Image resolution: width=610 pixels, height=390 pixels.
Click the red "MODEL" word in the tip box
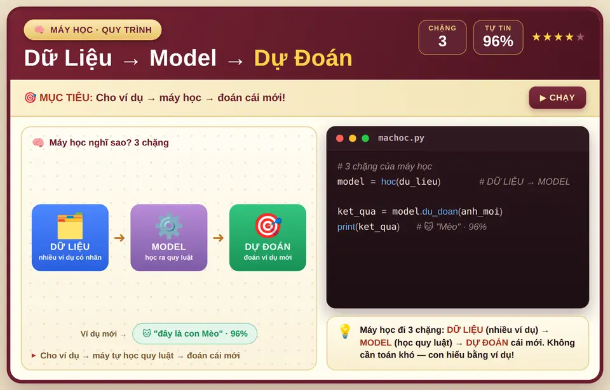[376, 342]
